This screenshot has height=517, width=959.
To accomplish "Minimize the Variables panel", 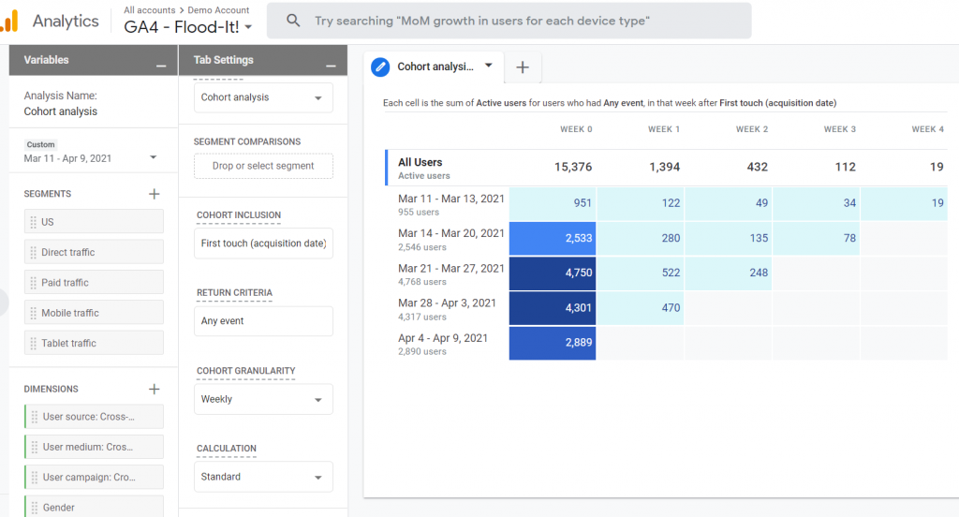I will coord(161,66).
